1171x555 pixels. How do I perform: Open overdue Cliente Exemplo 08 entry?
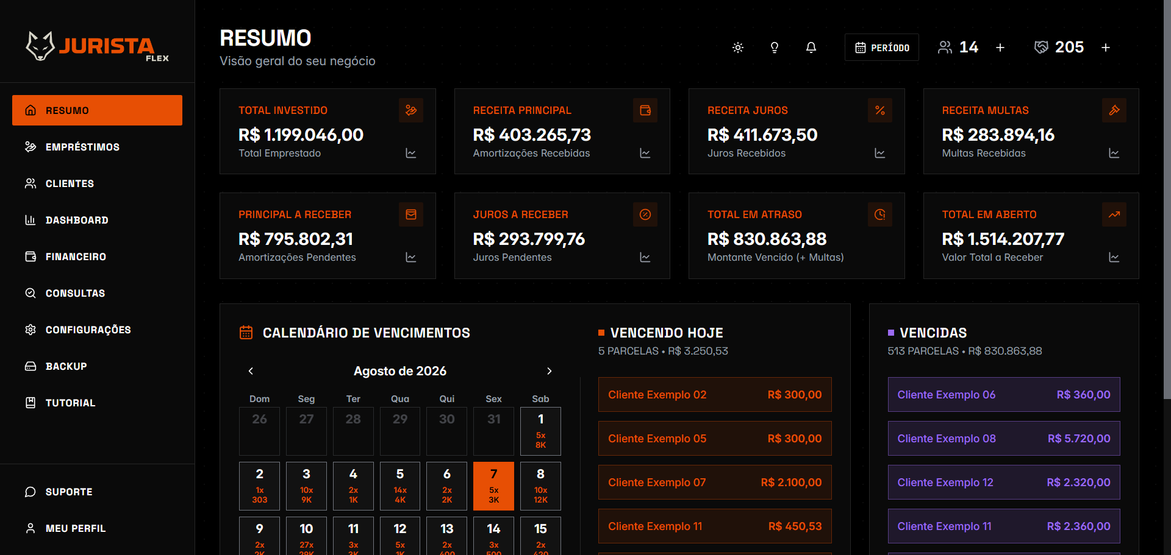click(1004, 439)
